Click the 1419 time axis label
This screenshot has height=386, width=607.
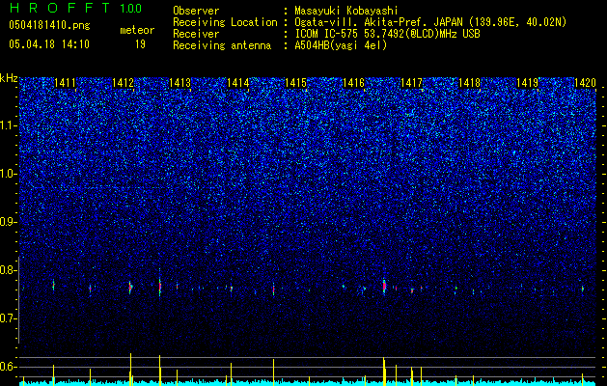coord(527,83)
